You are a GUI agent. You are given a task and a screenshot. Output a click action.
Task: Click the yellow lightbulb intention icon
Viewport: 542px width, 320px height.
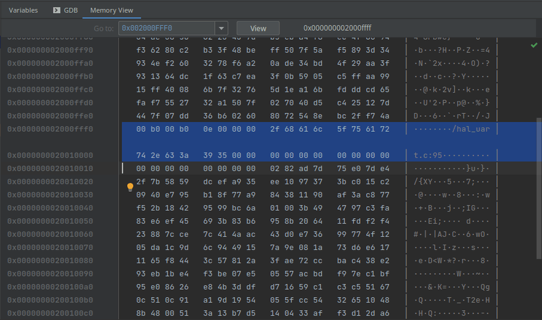click(129, 187)
